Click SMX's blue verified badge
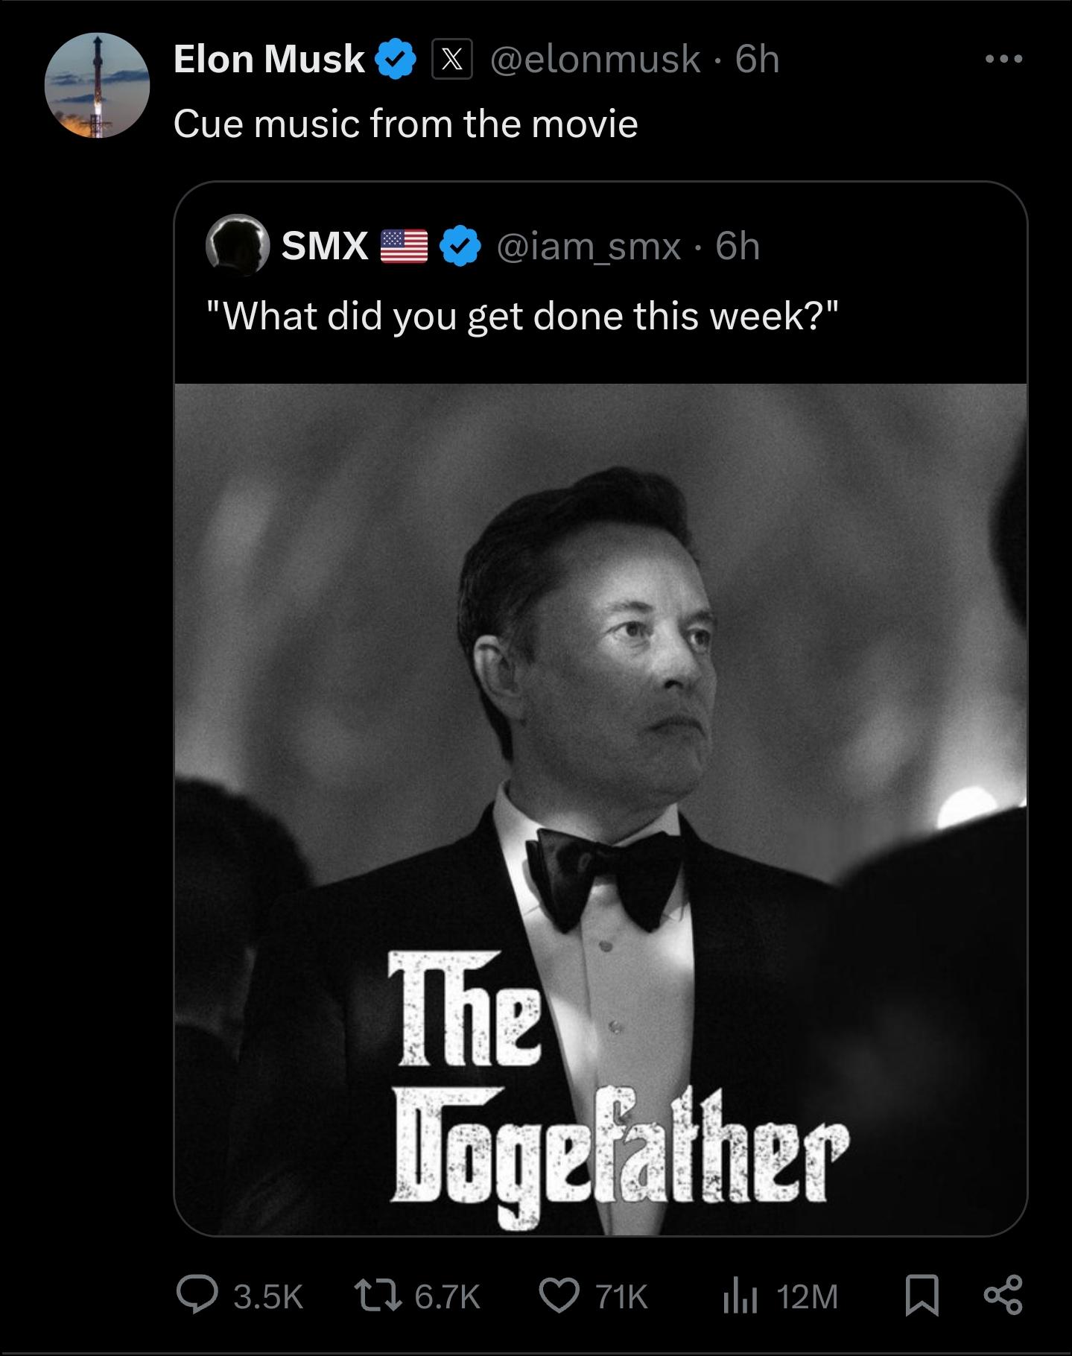This screenshot has height=1356, width=1072. [462, 247]
